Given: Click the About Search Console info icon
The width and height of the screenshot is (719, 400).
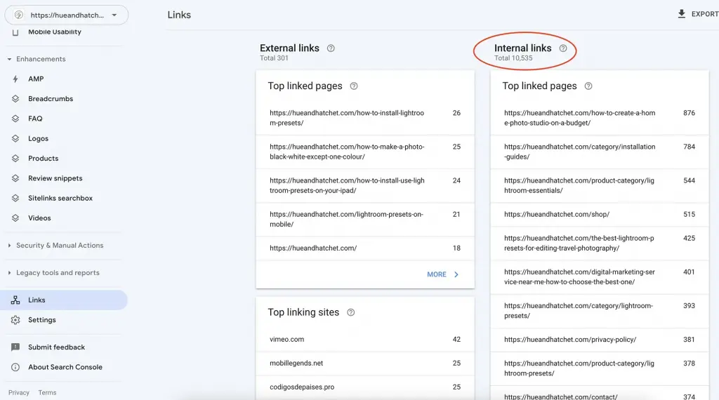Looking at the screenshot, I should pyautogui.click(x=15, y=367).
